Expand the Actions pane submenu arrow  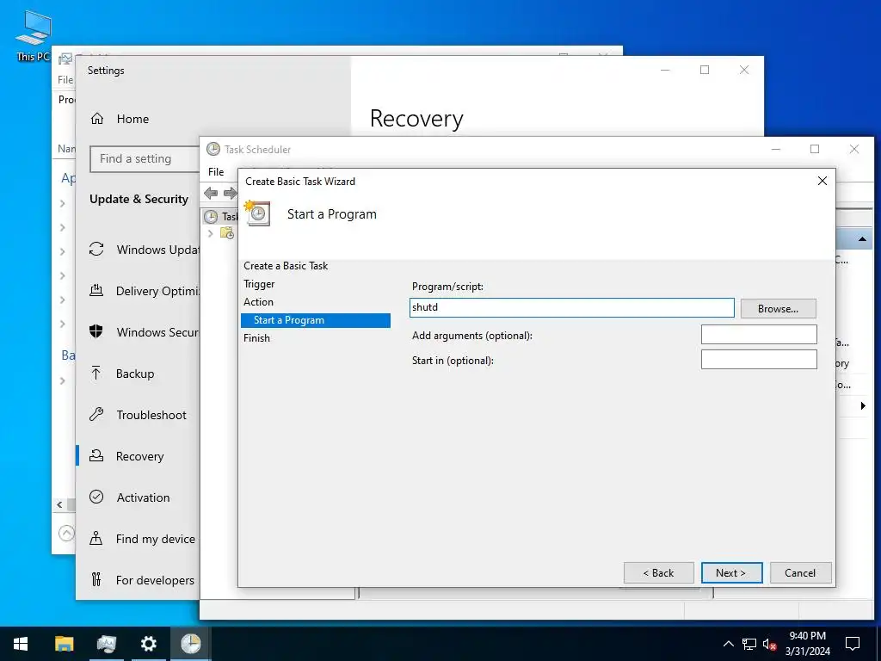[863, 406]
